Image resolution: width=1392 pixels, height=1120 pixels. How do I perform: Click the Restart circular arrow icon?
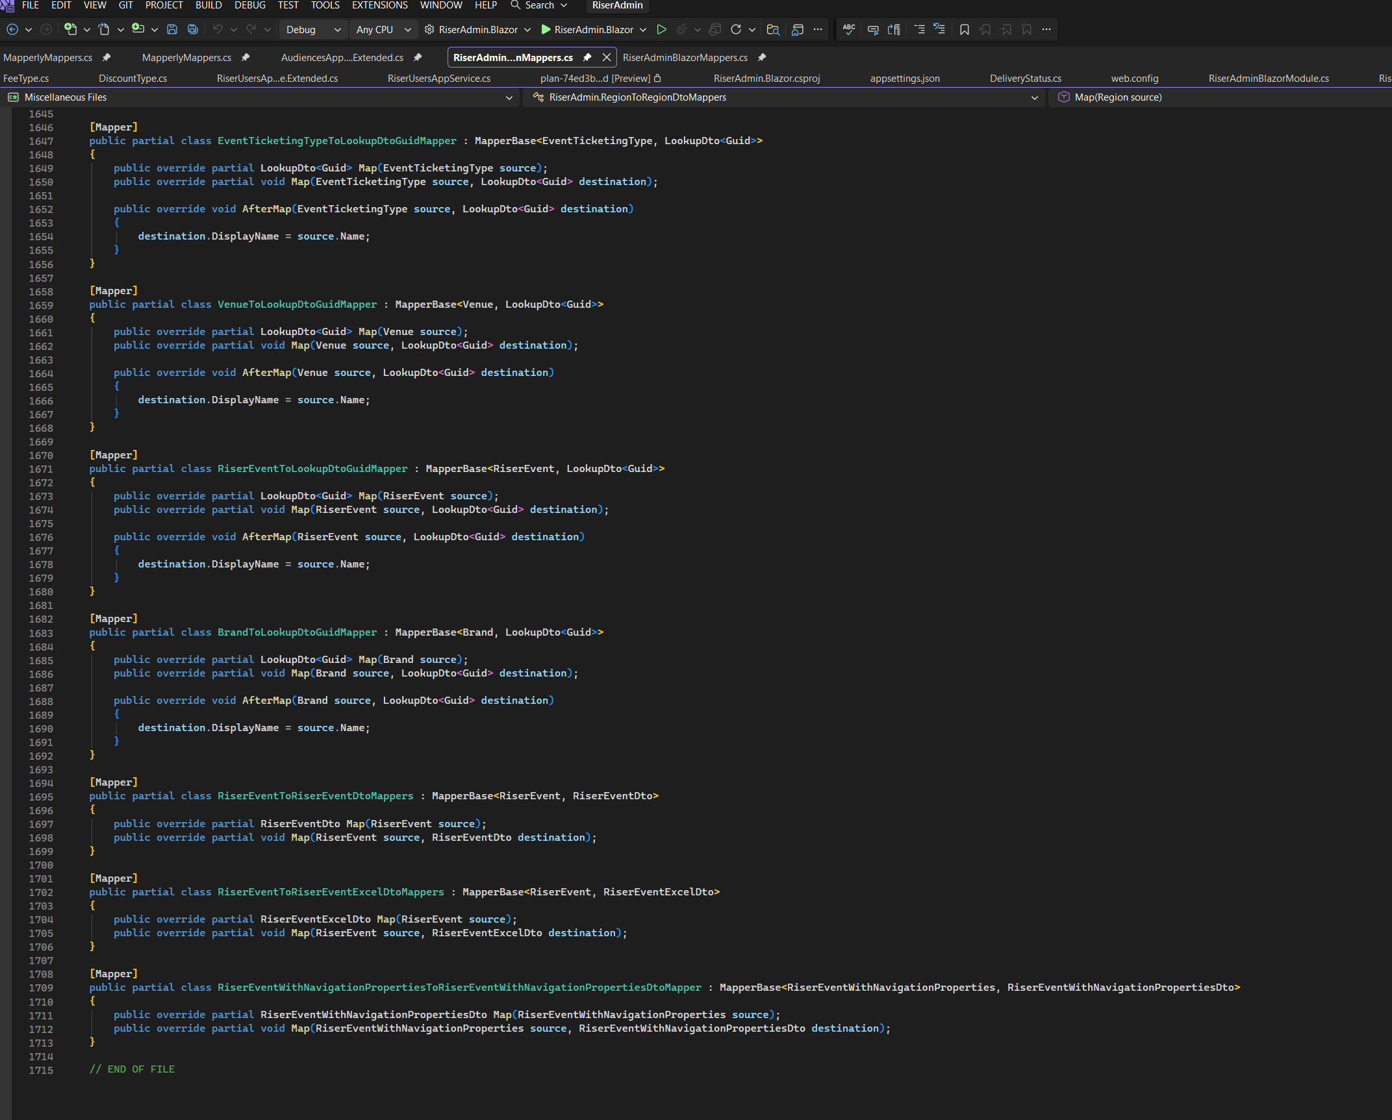(x=735, y=29)
